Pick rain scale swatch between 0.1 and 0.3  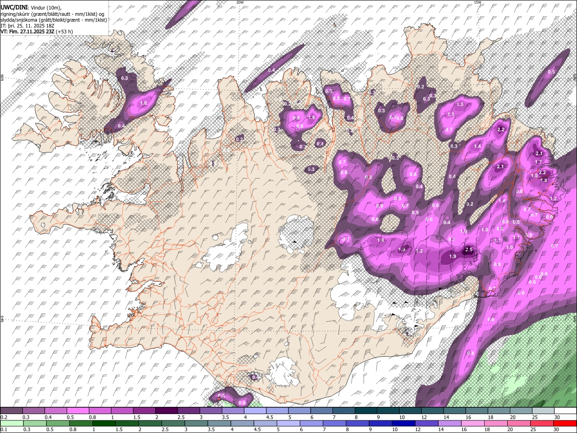click(x=11, y=423)
